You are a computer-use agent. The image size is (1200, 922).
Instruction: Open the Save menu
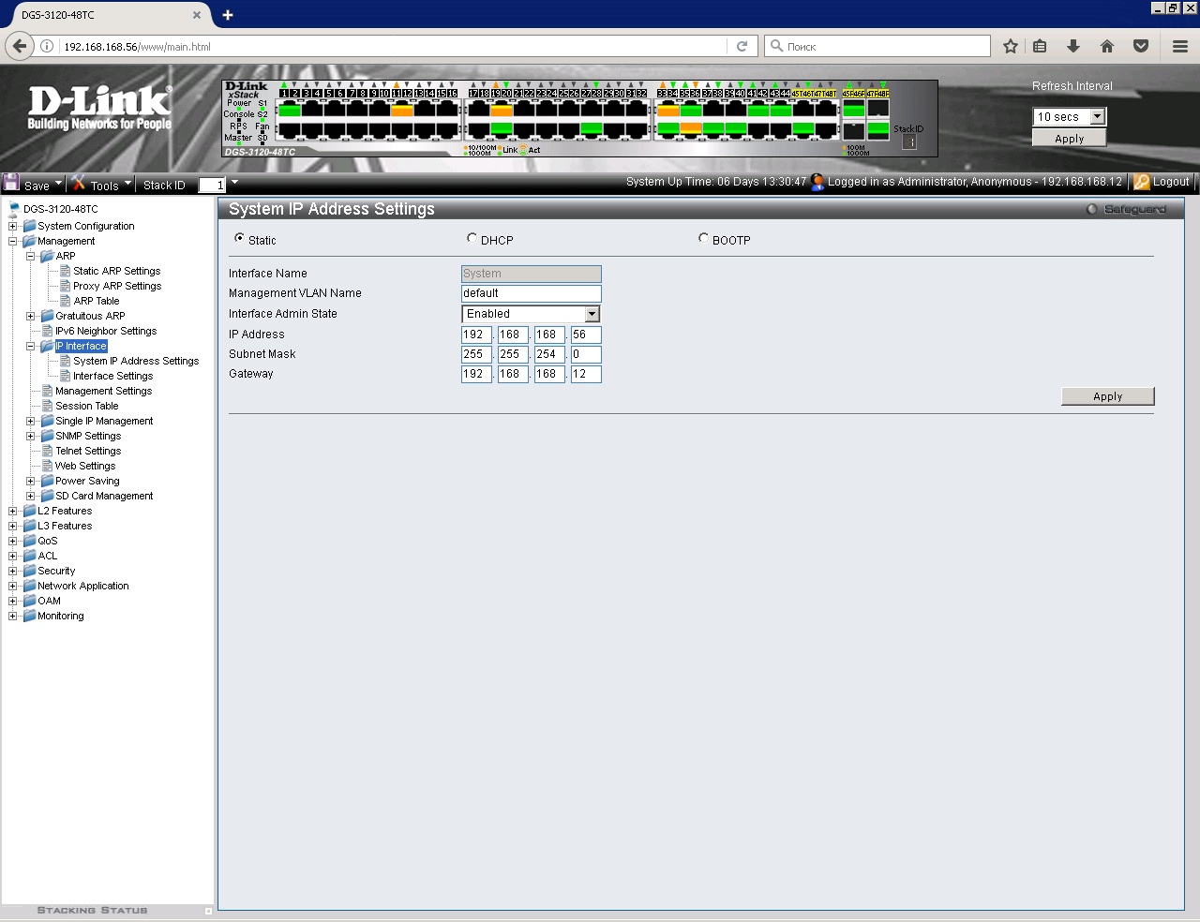[43, 185]
